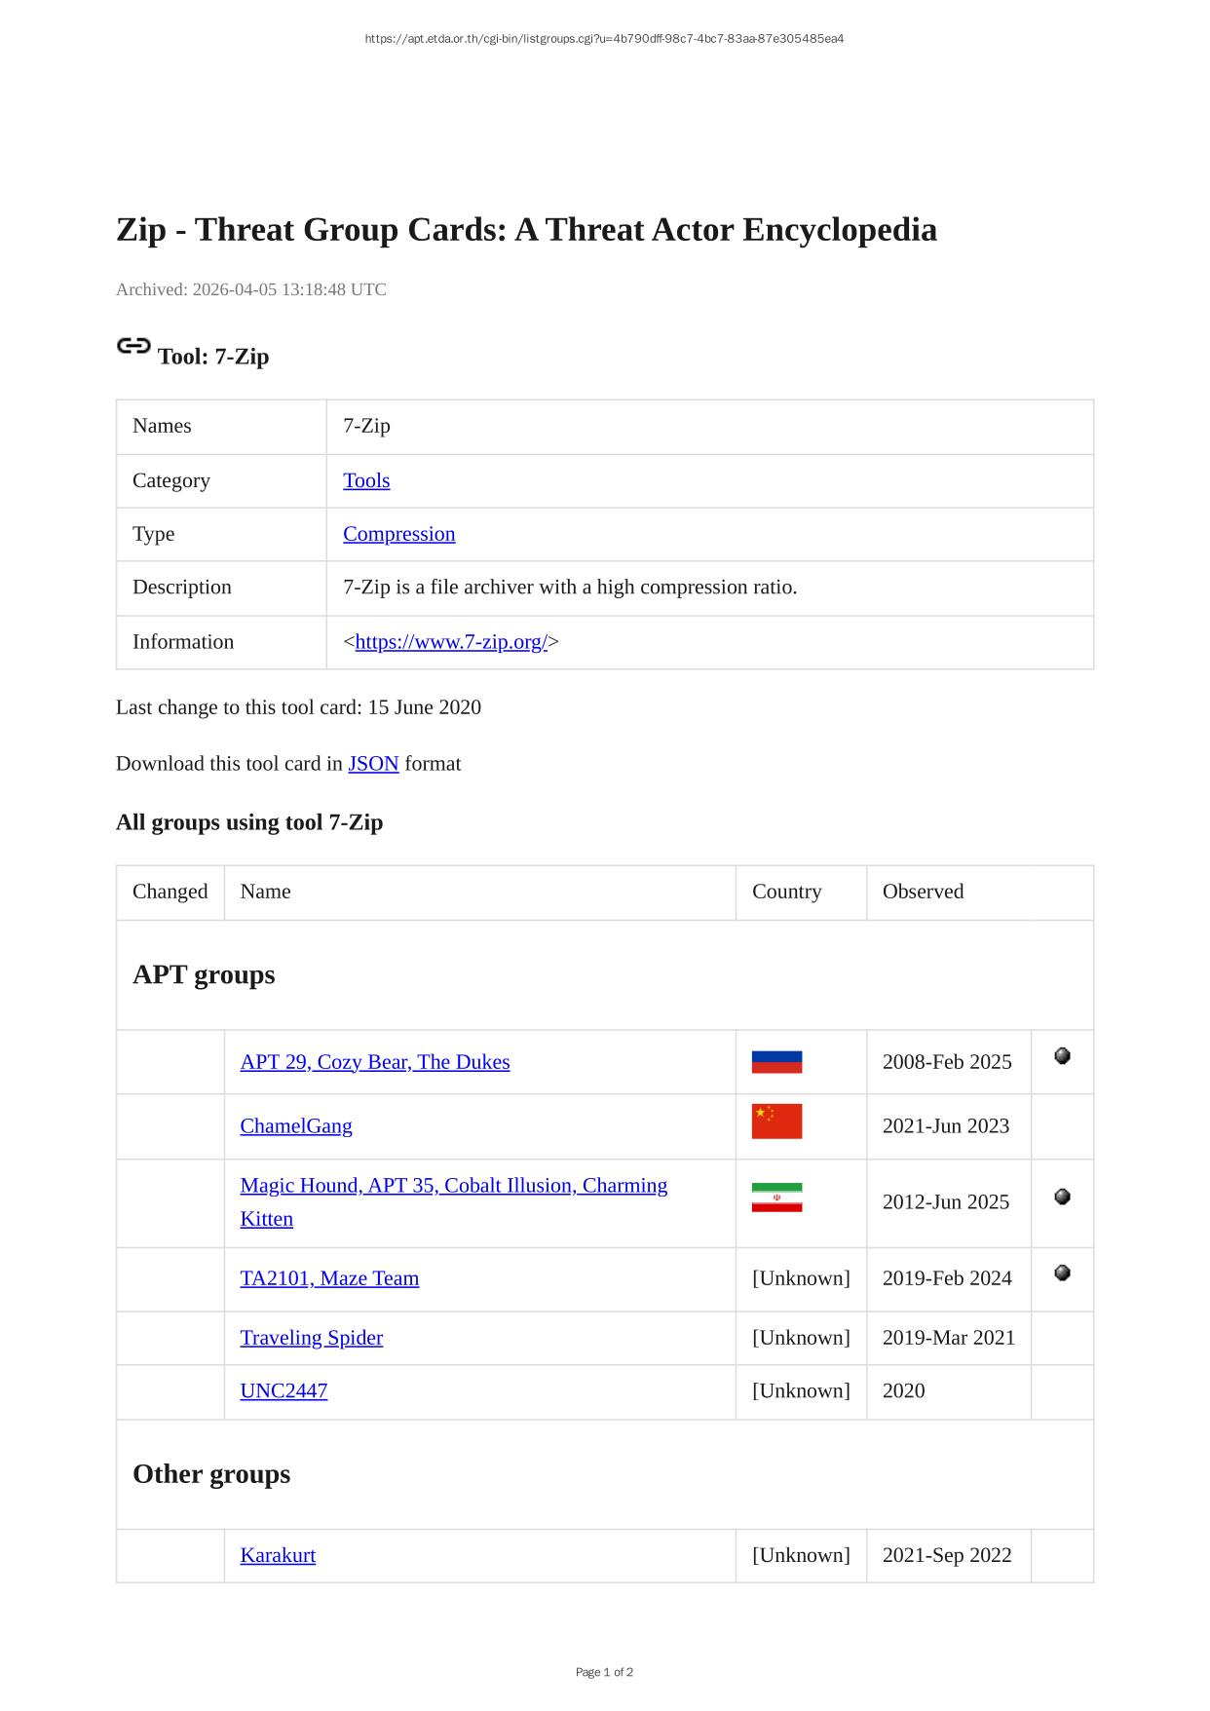Open the ChamelGang group page
This screenshot has height=1711, width=1210.
(x=296, y=1126)
